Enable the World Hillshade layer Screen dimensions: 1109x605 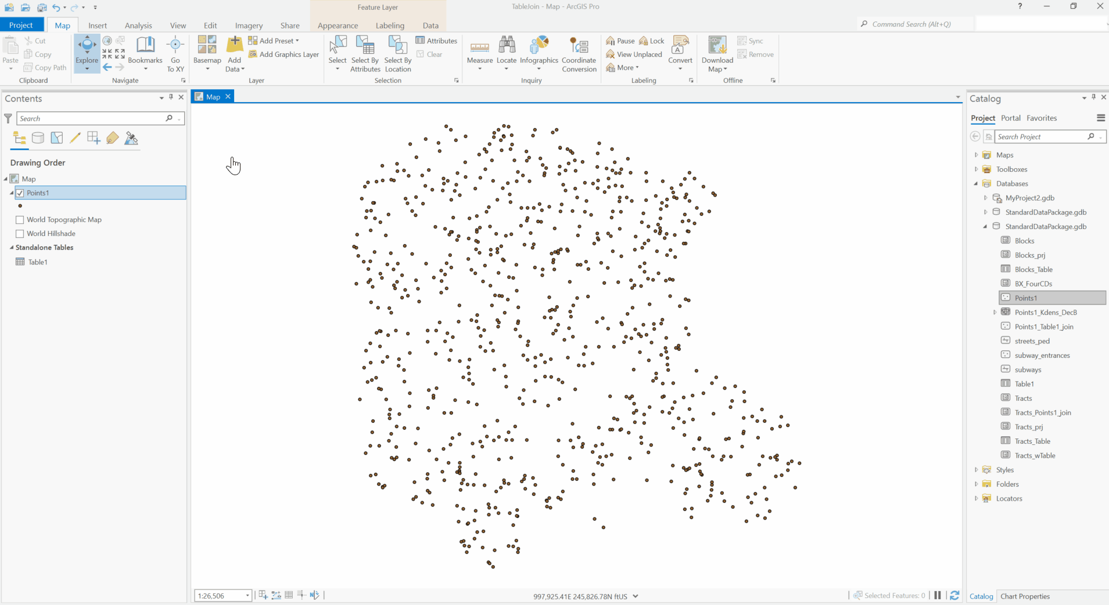pos(20,234)
